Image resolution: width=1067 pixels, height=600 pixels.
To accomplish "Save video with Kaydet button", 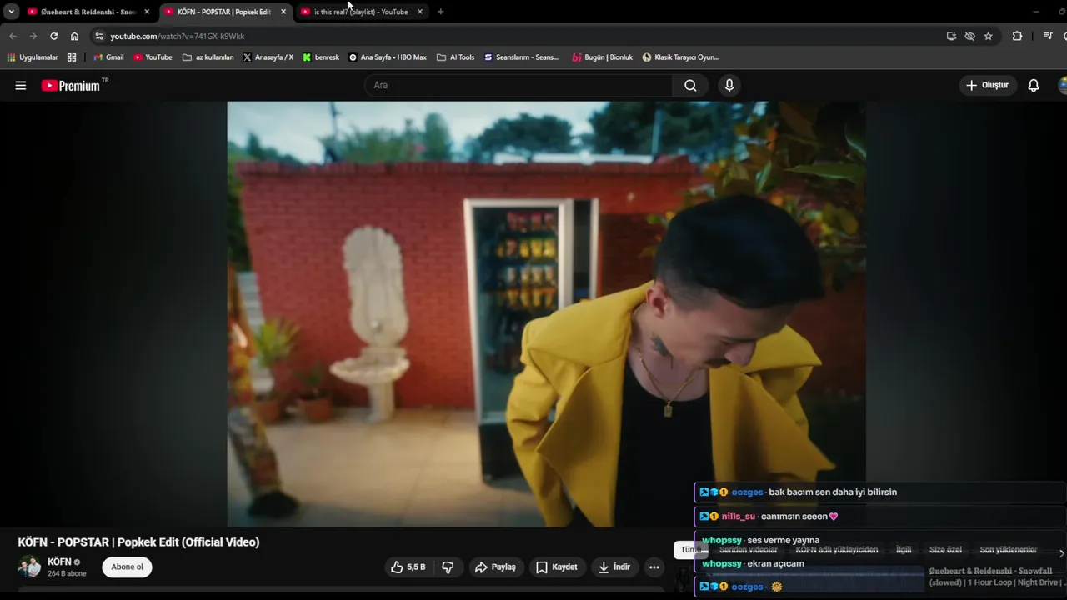I will [557, 567].
